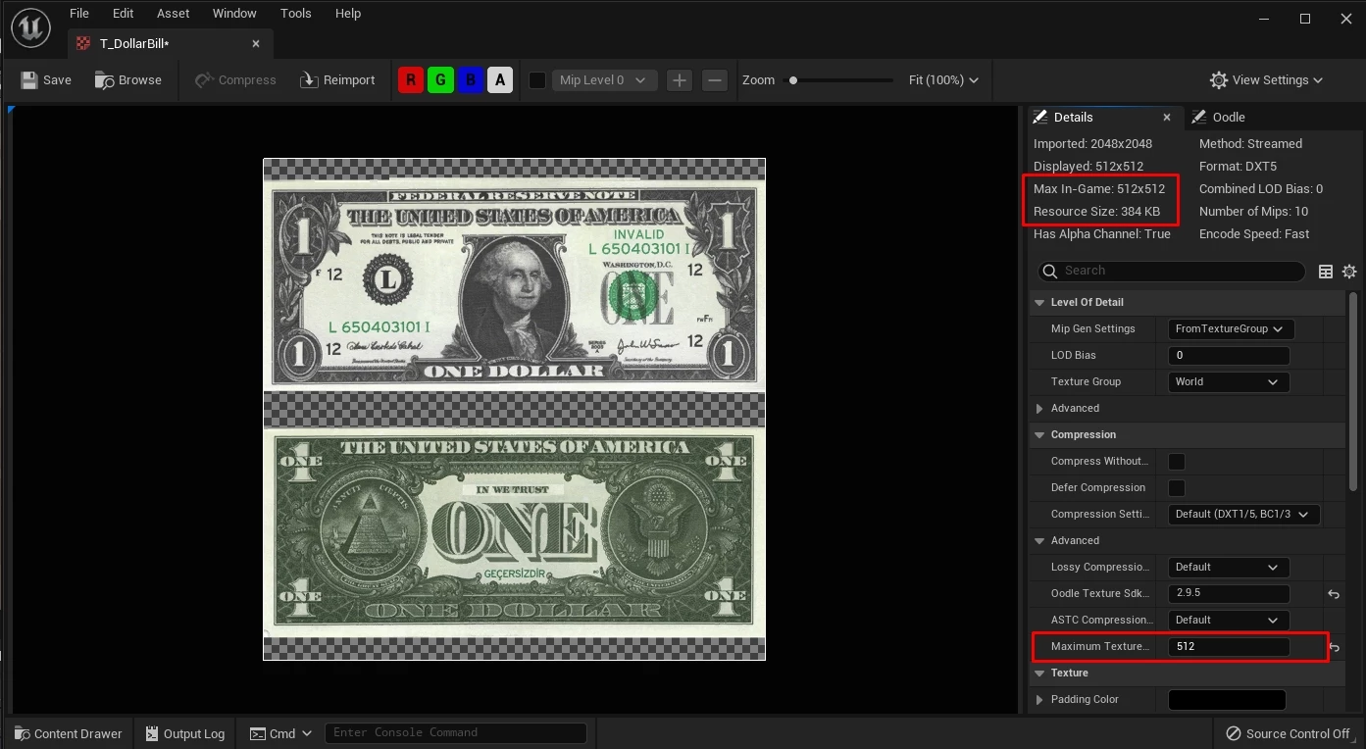This screenshot has width=1366, height=749.
Task: Open the Details panel settings gear
Action: click(1349, 272)
